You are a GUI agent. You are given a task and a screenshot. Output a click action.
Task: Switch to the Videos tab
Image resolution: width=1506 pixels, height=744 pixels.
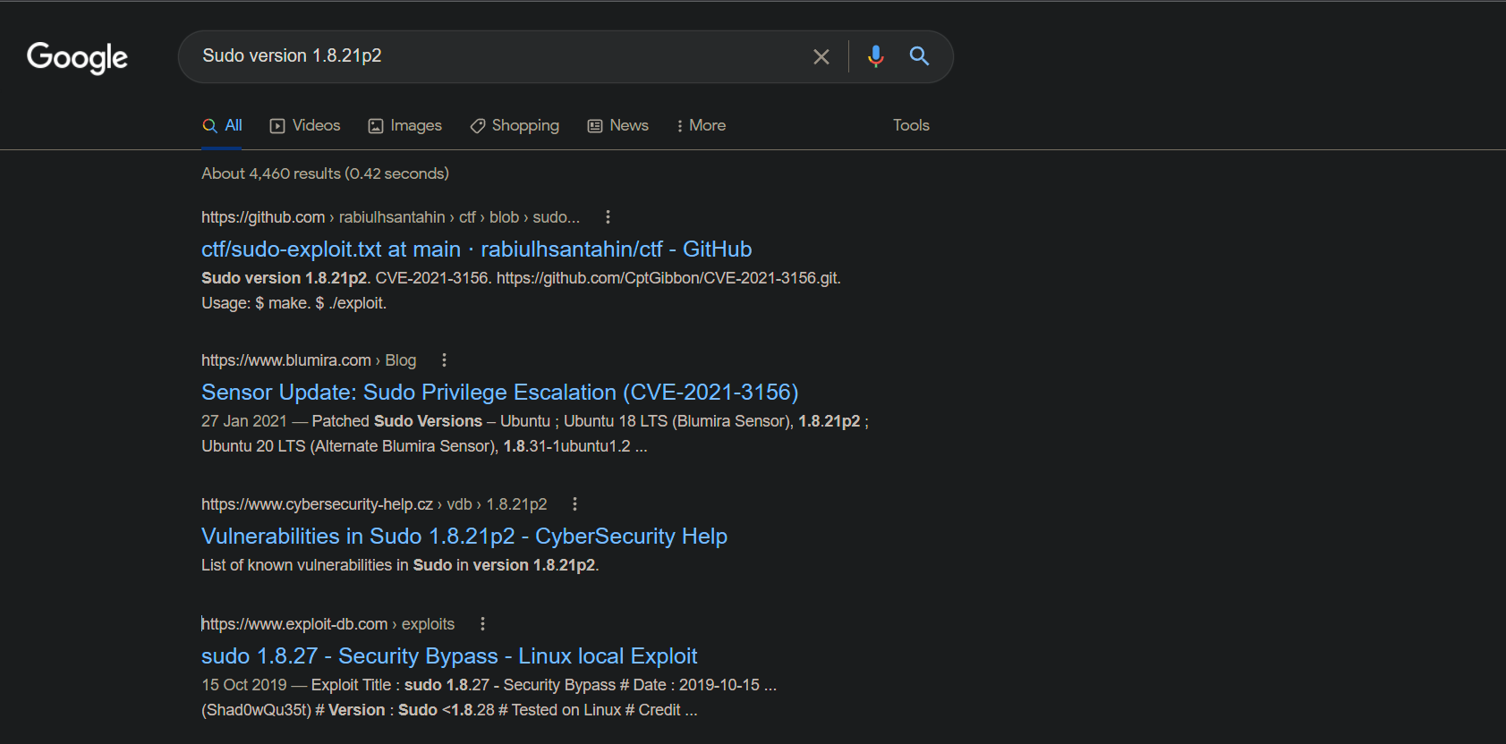[305, 126]
